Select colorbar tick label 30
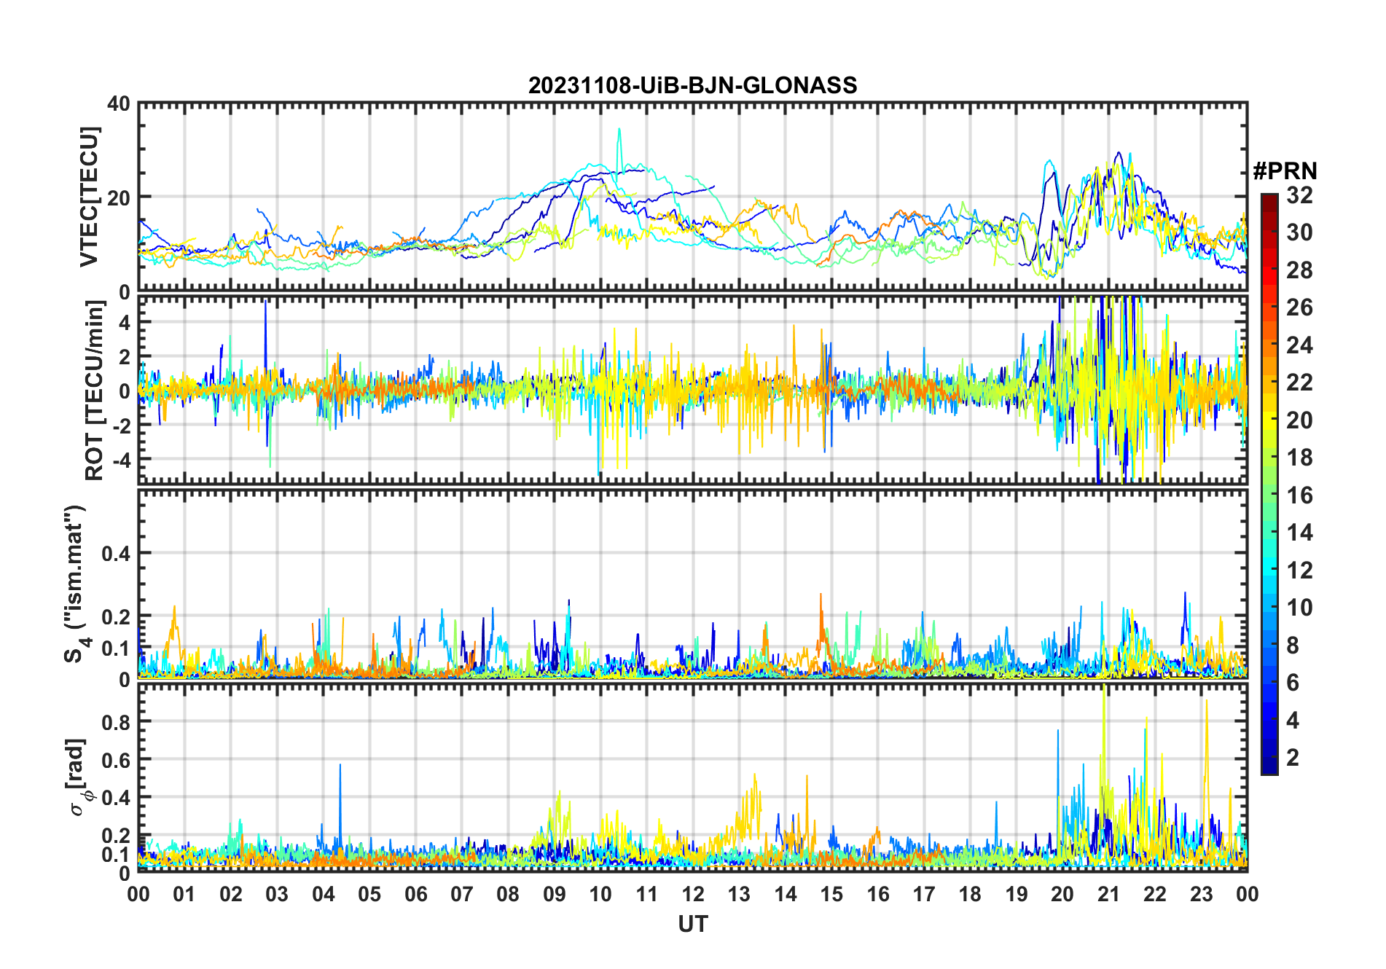This screenshot has height=969, width=1386. pos(1299,232)
